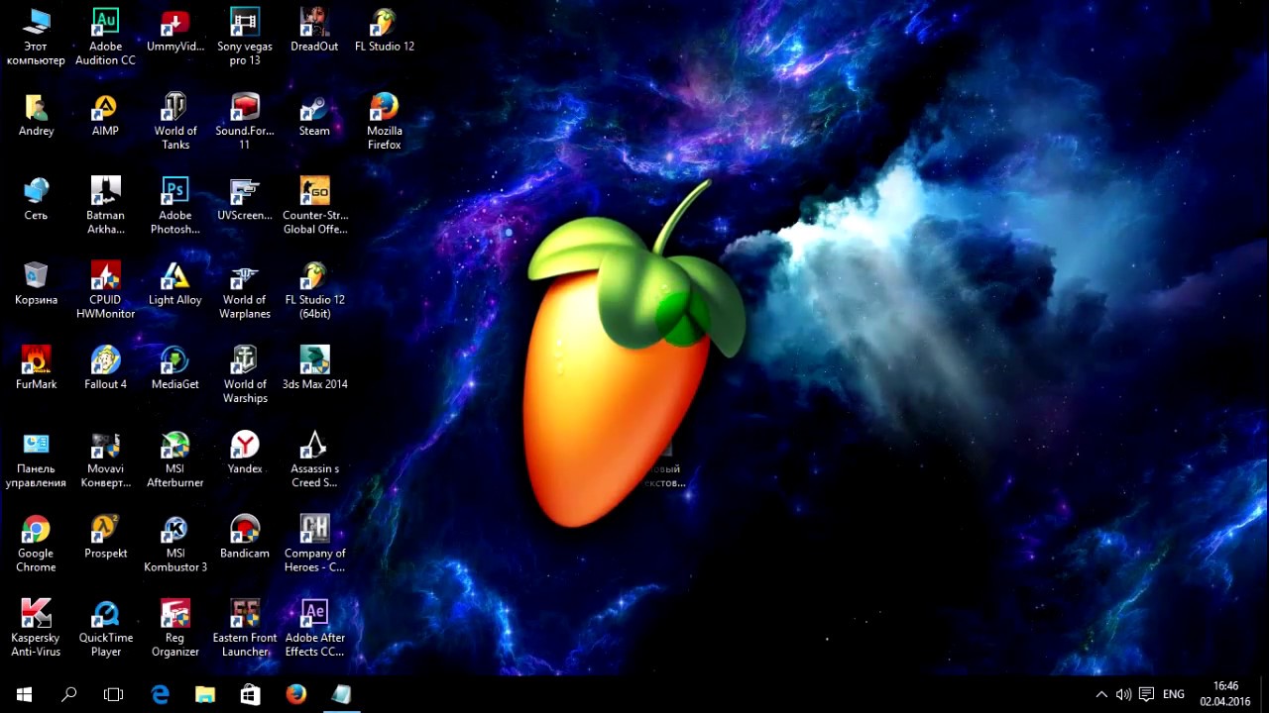Select the UmmyVid... desktop shortcut
The image size is (1269, 713).
[x=175, y=30]
